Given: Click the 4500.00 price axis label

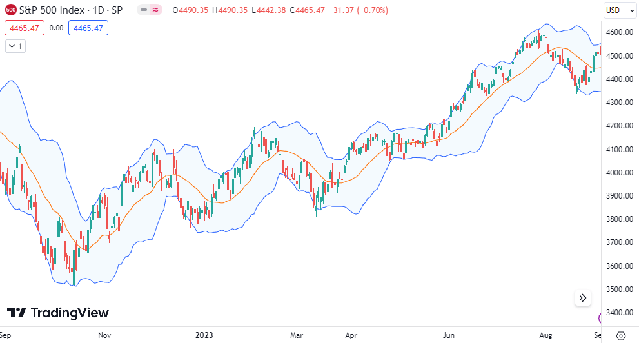Looking at the screenshot, I should click(620, 56).
